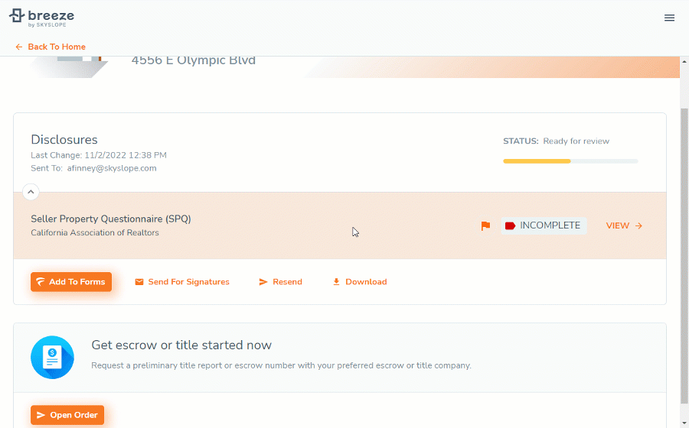689x428 pixels.
Task: Click the paper plane icon beside Resend
Action: [x=263, y=282]
